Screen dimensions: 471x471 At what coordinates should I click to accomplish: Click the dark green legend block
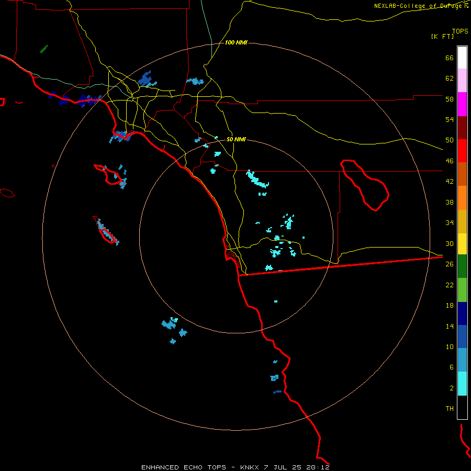[462, 266]
